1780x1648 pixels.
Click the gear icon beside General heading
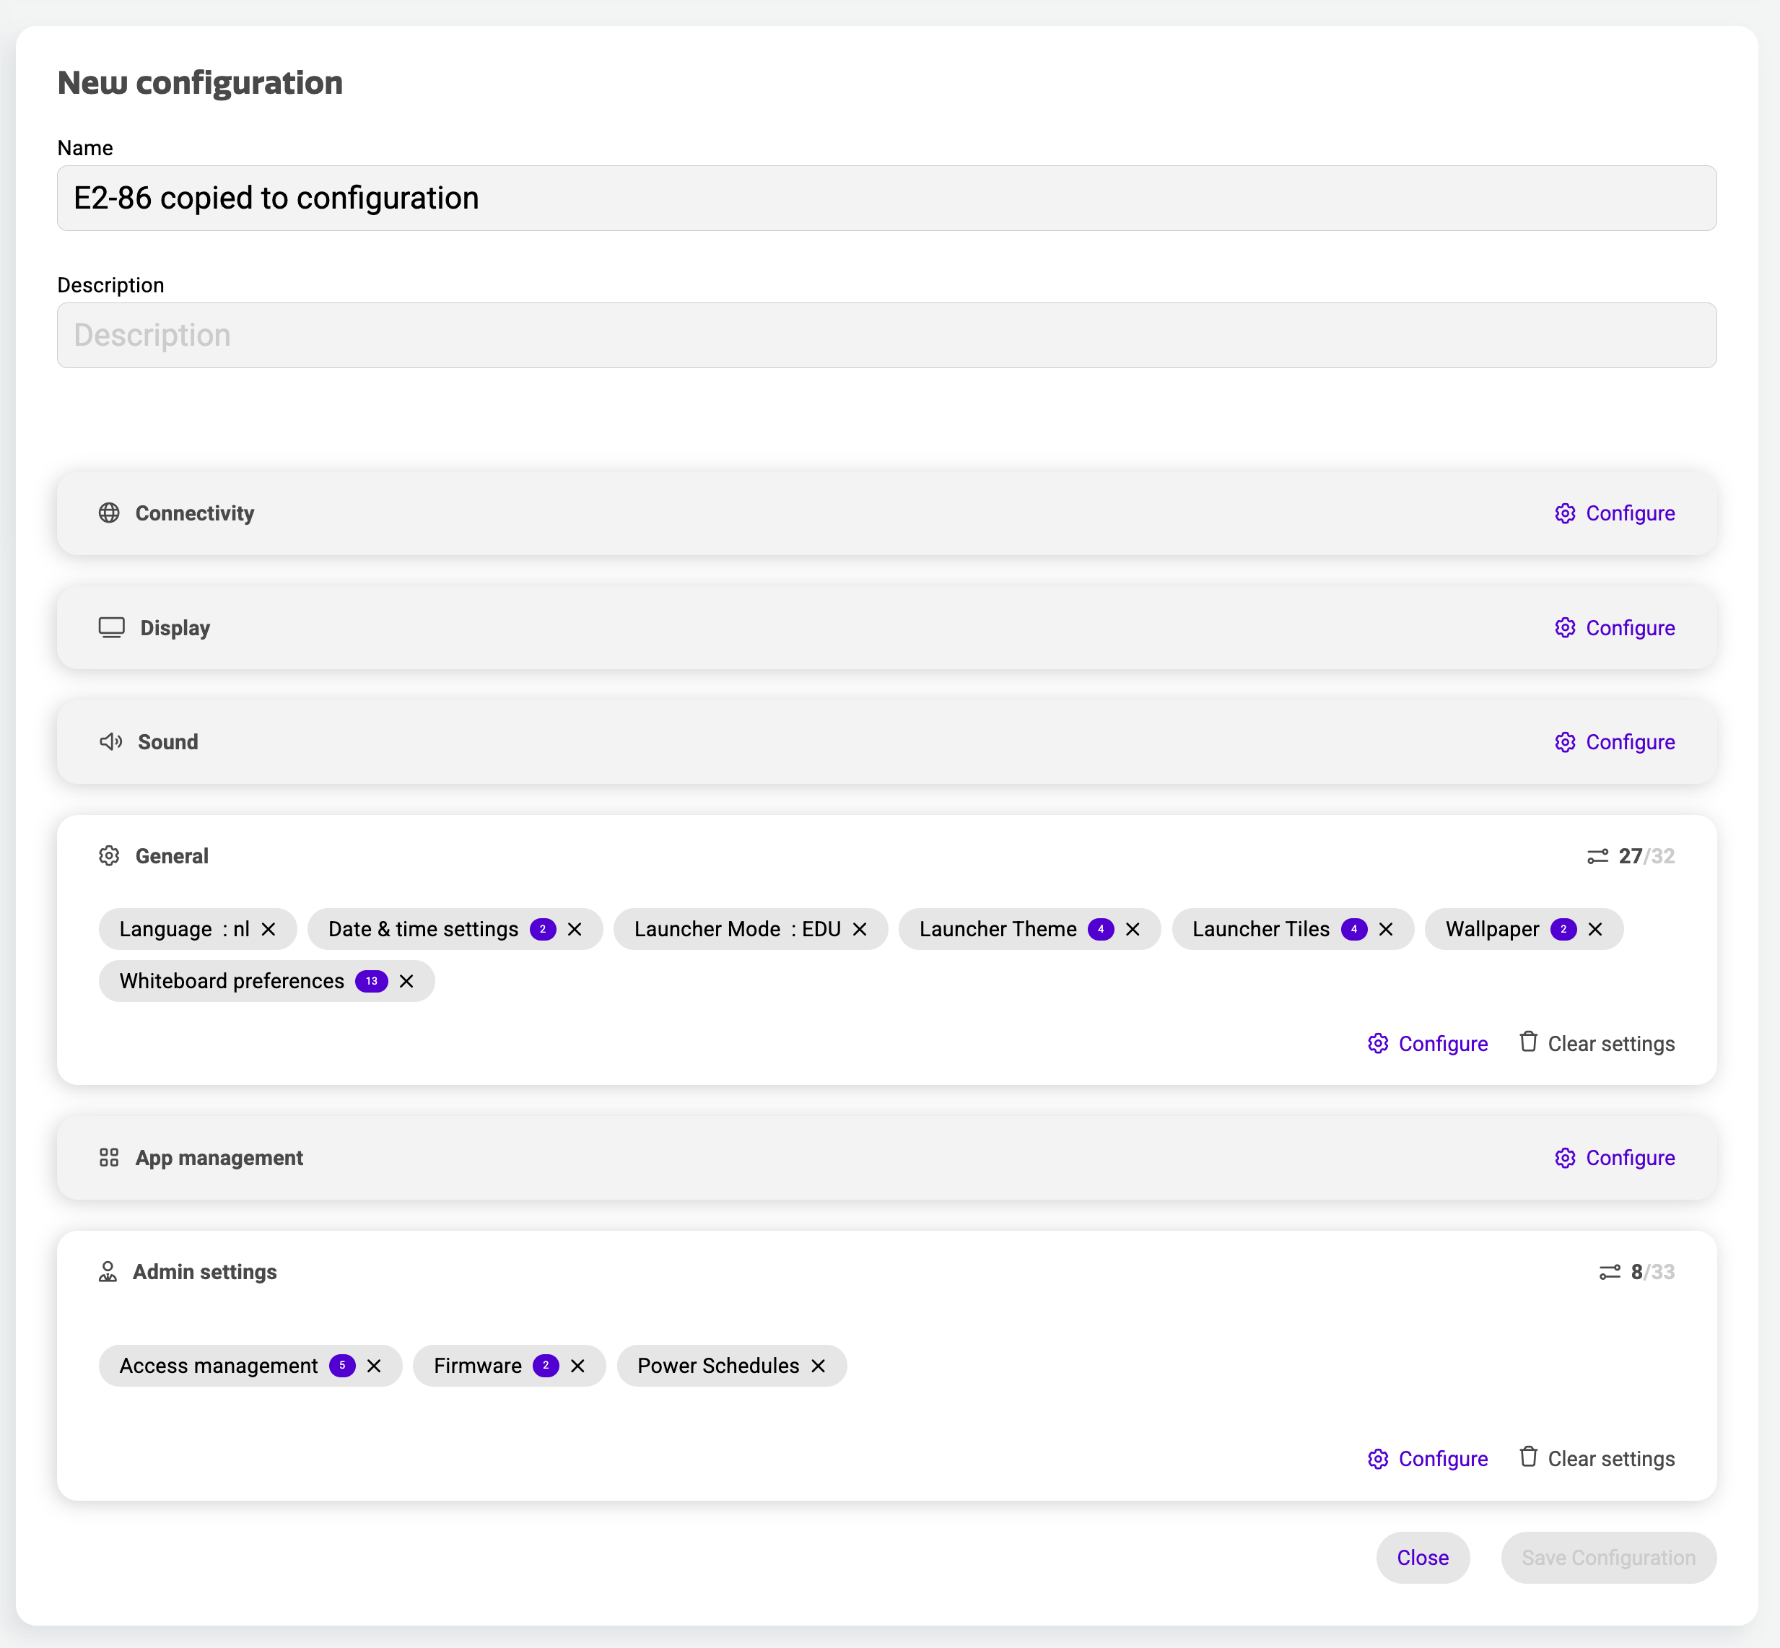coord(109,855)
